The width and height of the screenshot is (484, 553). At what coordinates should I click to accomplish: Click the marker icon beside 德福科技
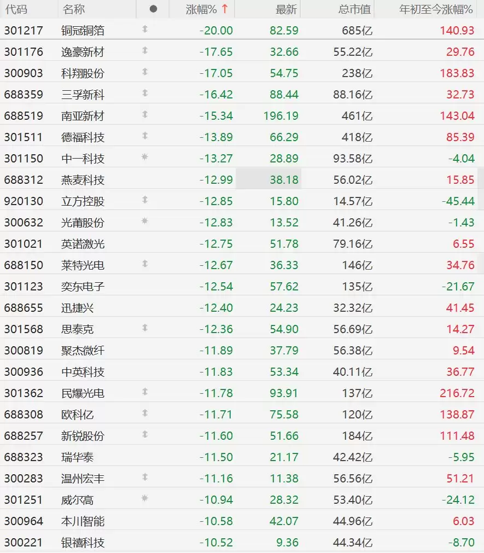click(x=144, y=136)
